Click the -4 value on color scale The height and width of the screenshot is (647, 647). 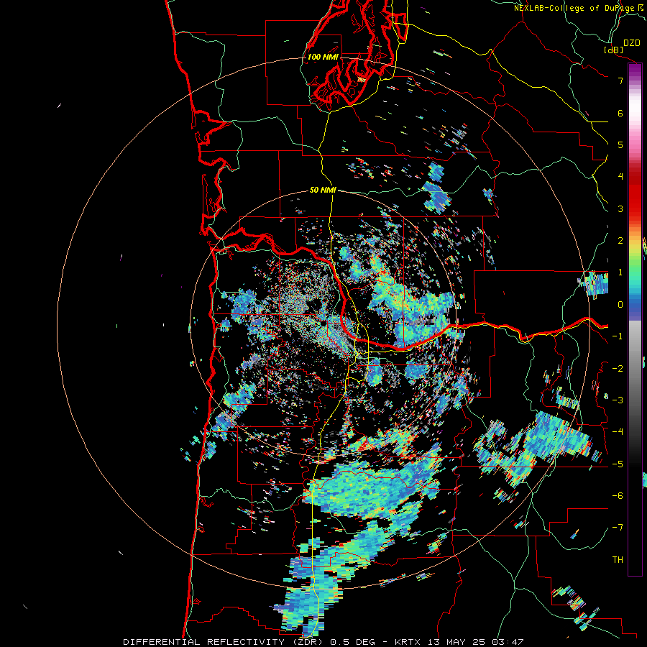[x=618, y=432]
